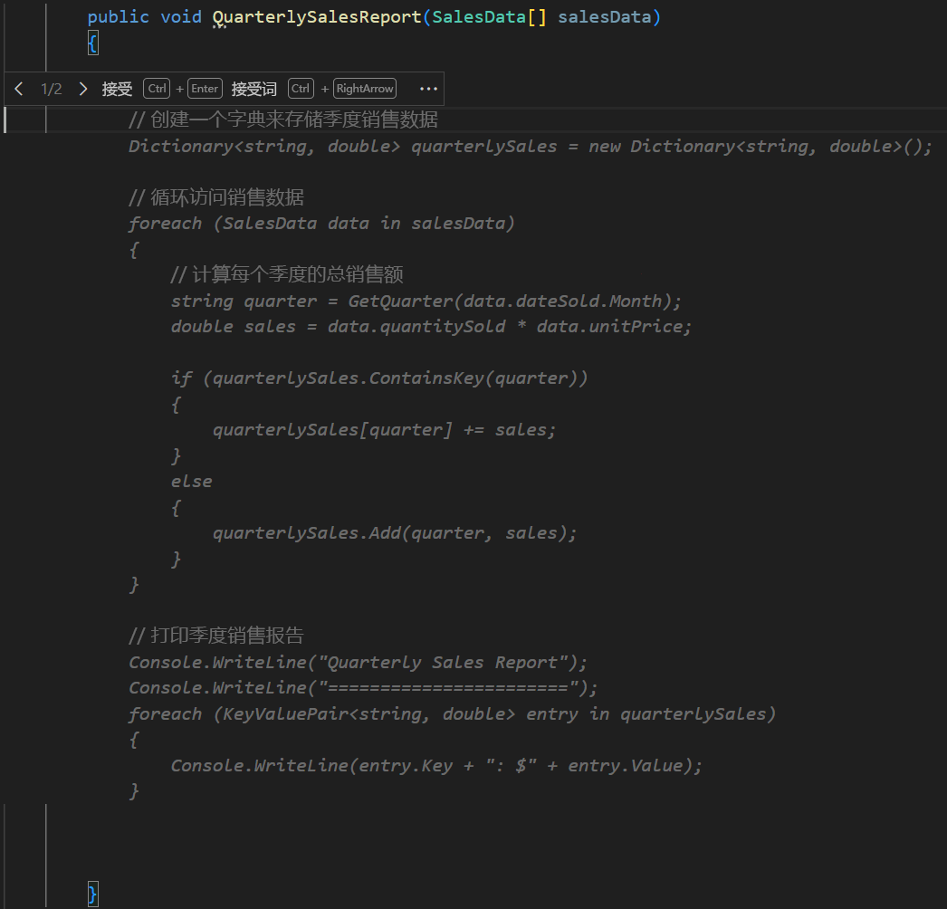Click the salesData parameter name in signature

click(x=605, y=17)
